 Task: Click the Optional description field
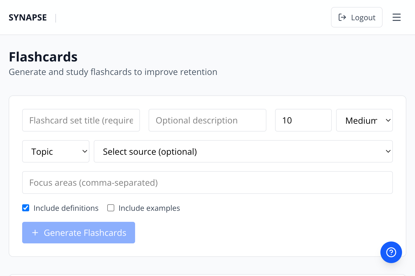207,120
